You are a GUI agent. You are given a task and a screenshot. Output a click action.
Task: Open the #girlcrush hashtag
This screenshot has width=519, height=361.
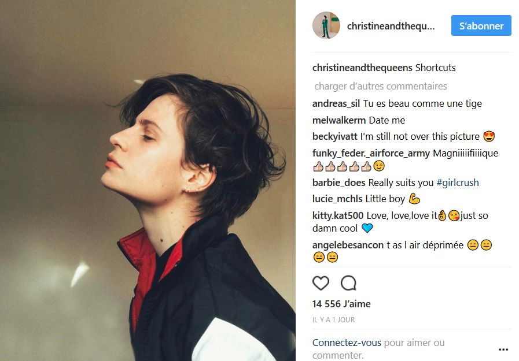(458, 183)
